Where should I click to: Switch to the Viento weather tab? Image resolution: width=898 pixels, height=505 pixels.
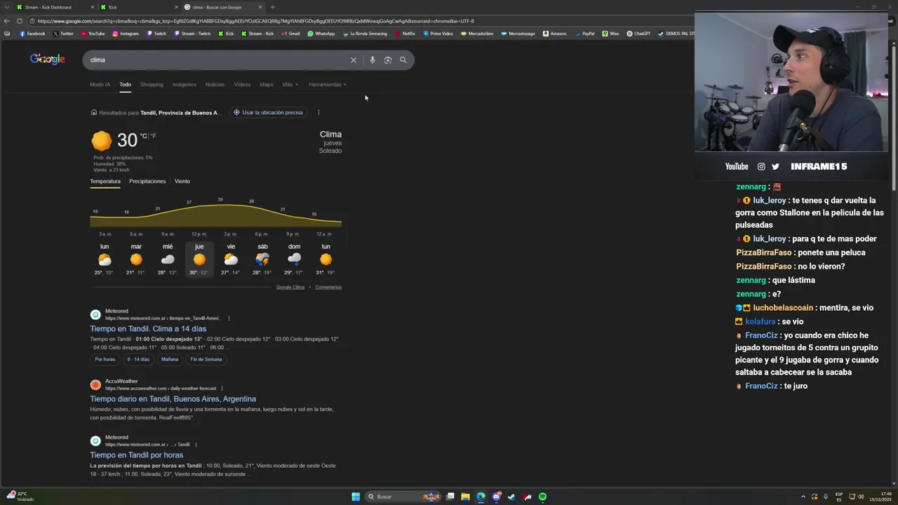pyautogui.click(x=182, y=181)
